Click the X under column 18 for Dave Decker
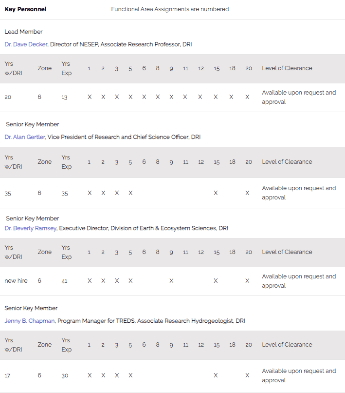Screen dimensions: 345x393 pyautogui.click(x=232, y=97)
